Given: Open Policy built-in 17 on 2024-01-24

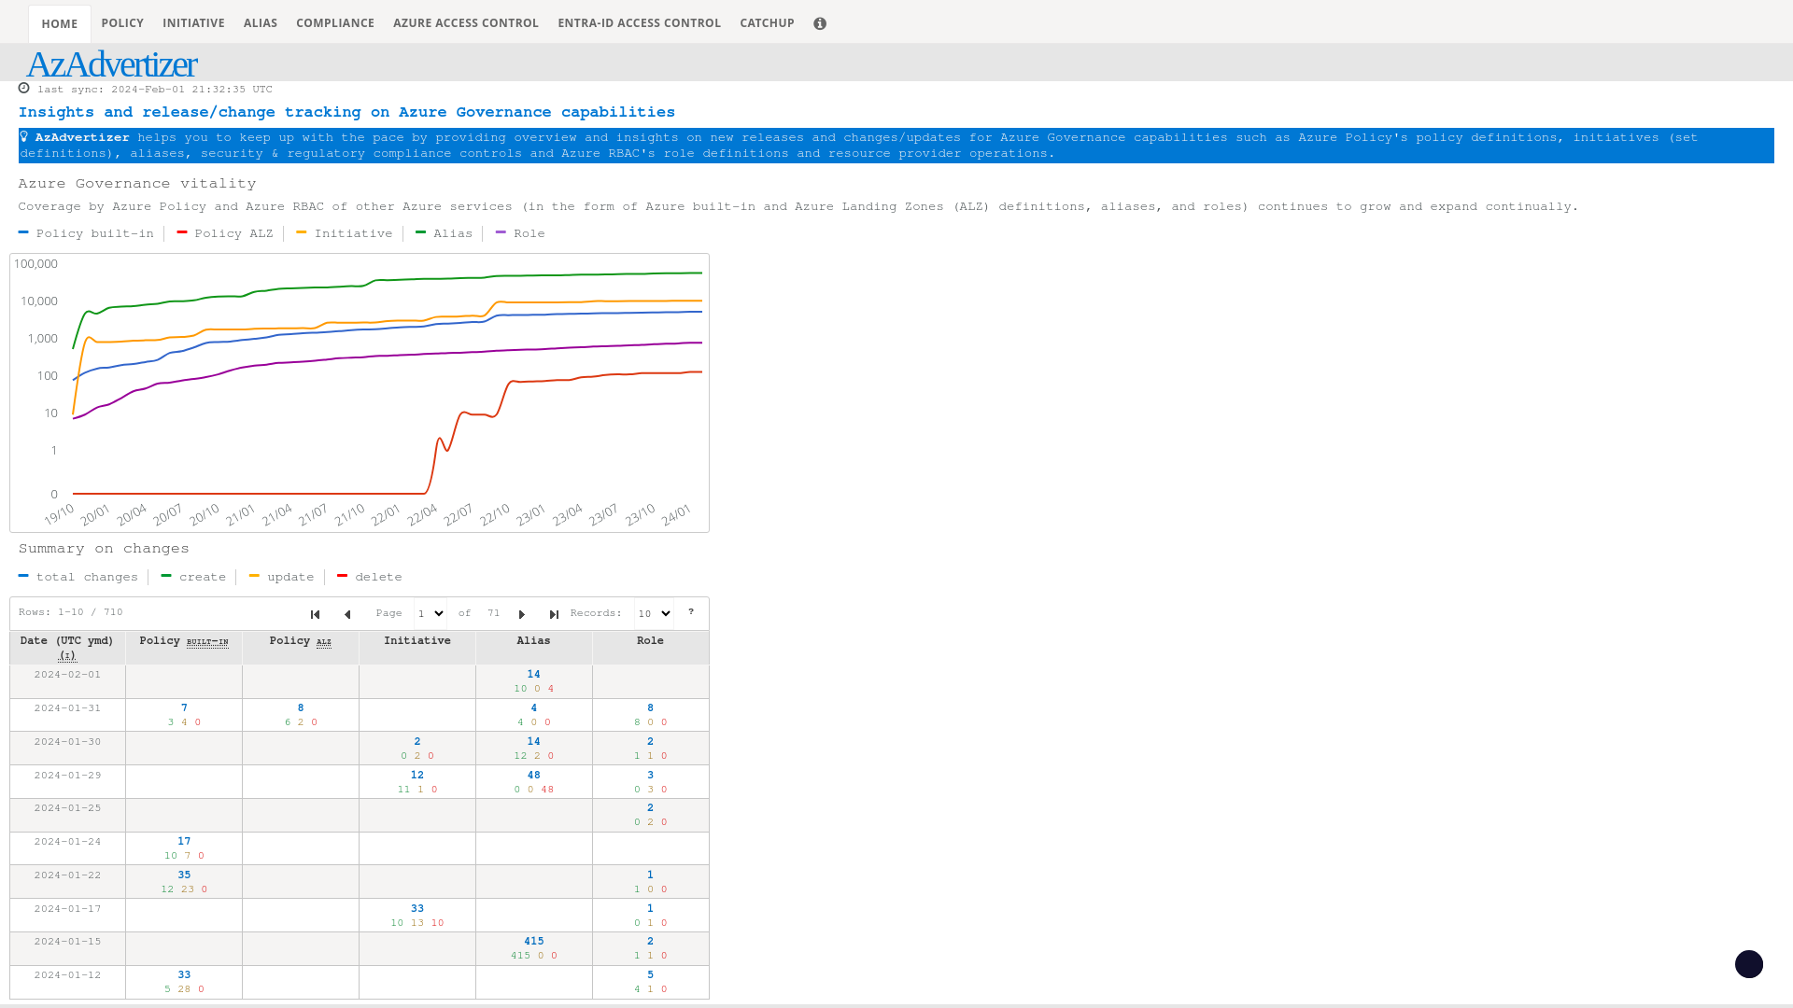Looking at the screenshot, I should click(x=184, y=841).
